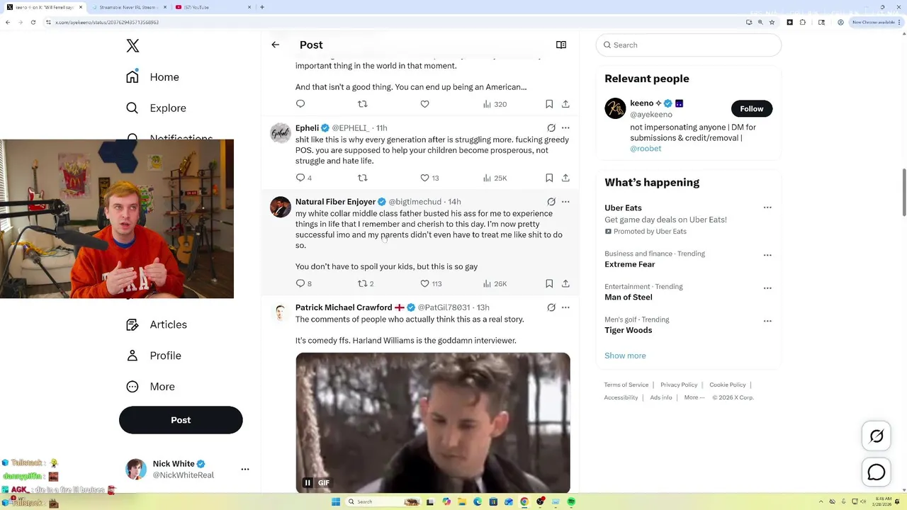Follow keeno account

(752, 108)
